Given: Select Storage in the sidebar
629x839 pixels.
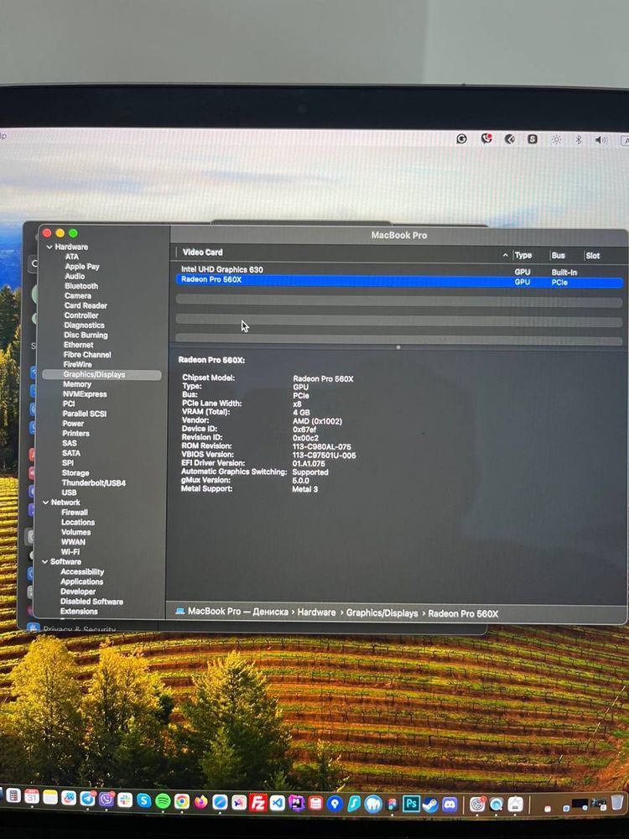Looking at the screenshot, I should coord(75,473).
